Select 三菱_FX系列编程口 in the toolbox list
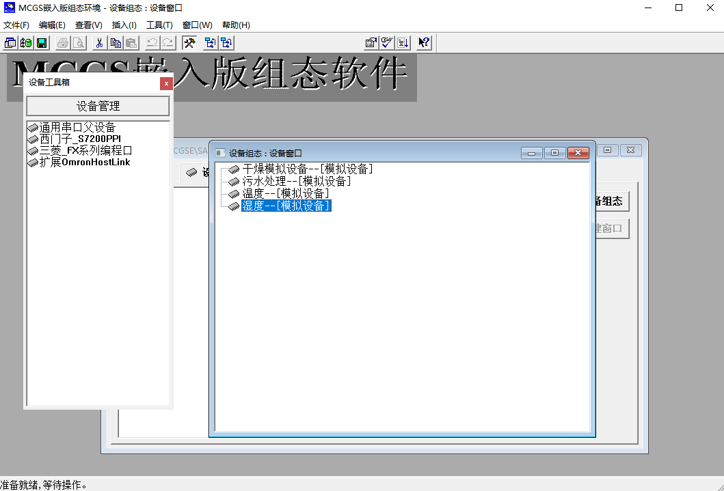 pos(86,151)
